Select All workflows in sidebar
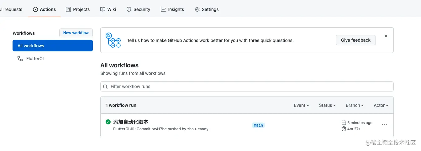Image resolution: width=421 pixels, height=151 pixels. click(53, 46)
